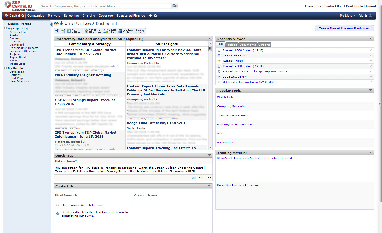Expand options for Russell 1000 Index row
The width and height of the screenshot is (382, 233).
pos(371,50)
